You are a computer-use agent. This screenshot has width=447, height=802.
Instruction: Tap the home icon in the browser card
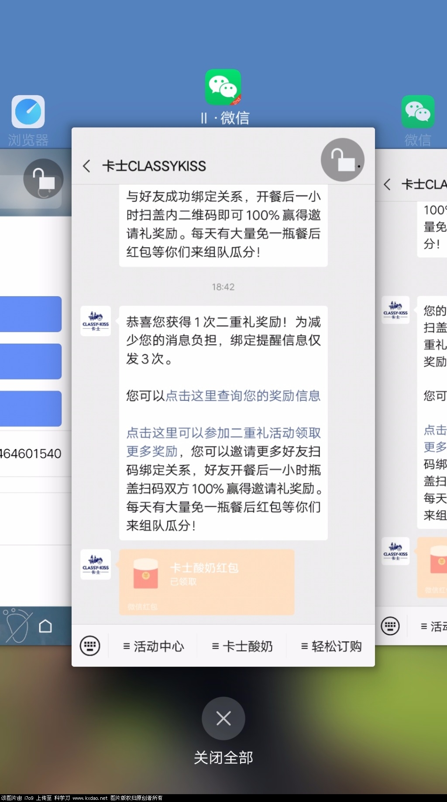[45, 626]
